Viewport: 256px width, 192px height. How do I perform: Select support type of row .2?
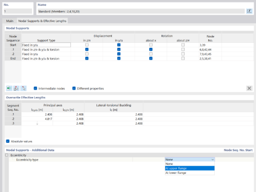click(46, 54)
